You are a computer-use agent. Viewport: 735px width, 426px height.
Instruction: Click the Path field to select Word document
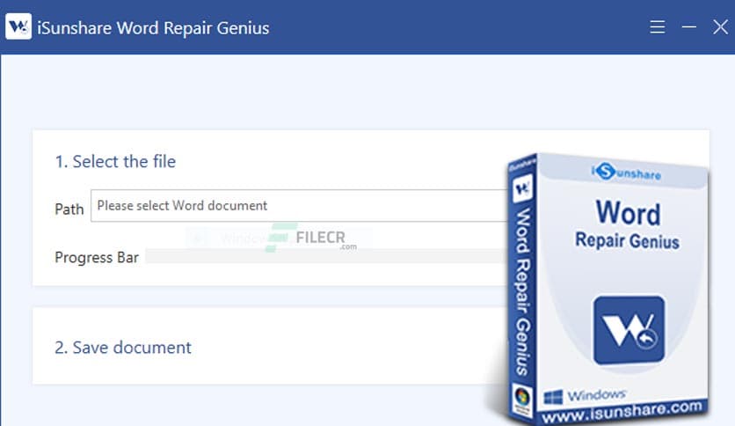coord(299,205)
